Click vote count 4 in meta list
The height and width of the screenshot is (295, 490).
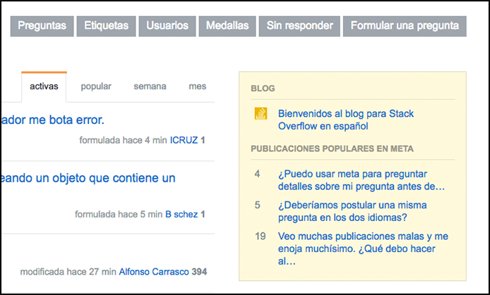pos(257,174)
